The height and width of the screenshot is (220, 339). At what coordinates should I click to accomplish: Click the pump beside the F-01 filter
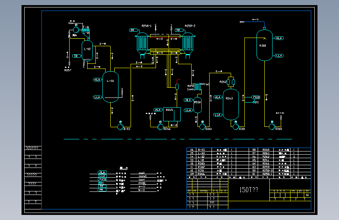point(76,30)
